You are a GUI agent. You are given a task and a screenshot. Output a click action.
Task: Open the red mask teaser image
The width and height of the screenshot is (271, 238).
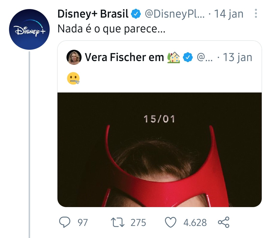tap(160, 150)
